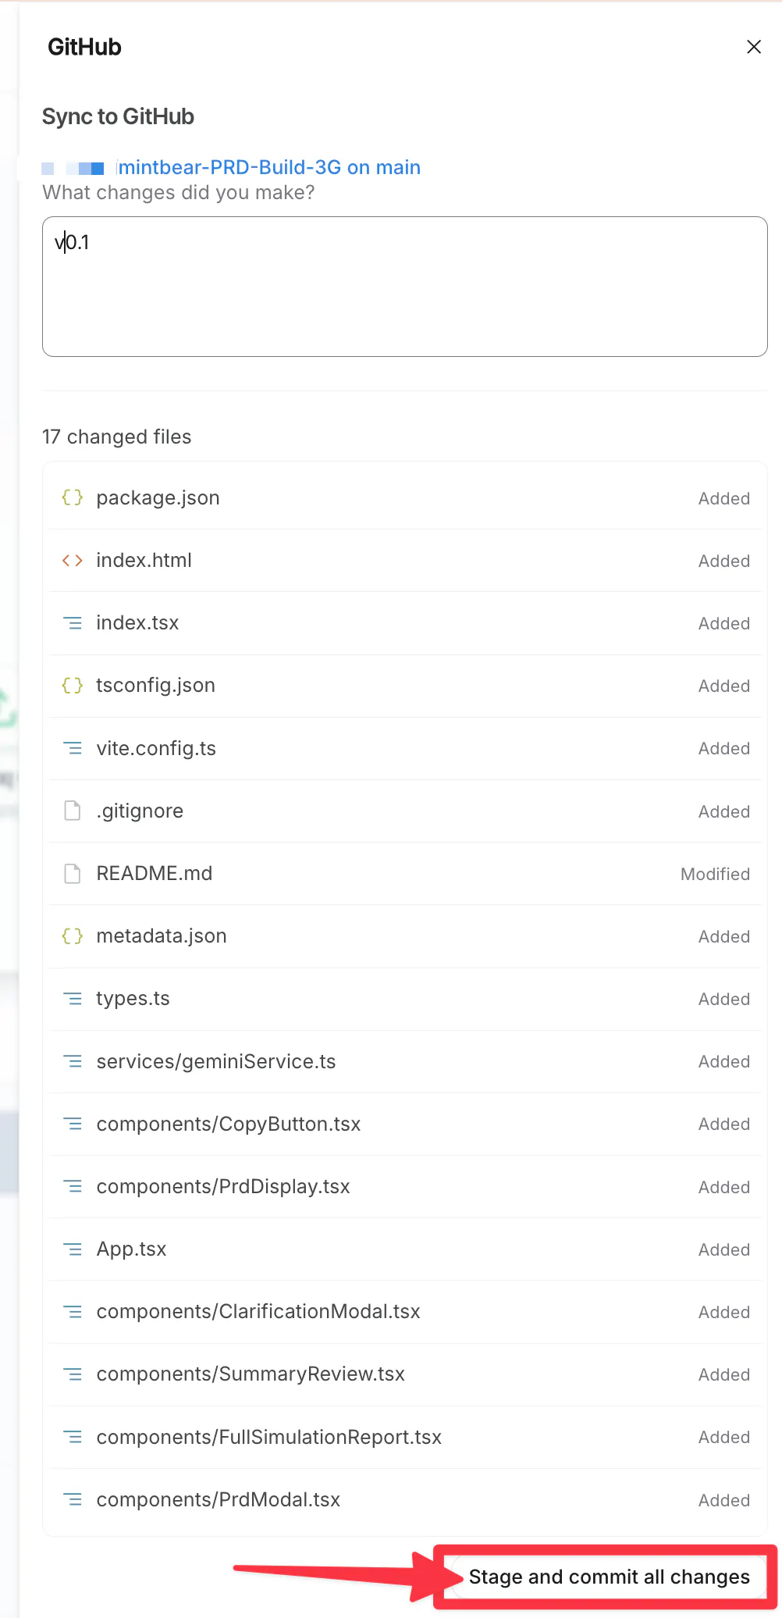Click the index.tsx file lines icon
Viewport: 782px width, 1618px height.
(x=73, y=623)
